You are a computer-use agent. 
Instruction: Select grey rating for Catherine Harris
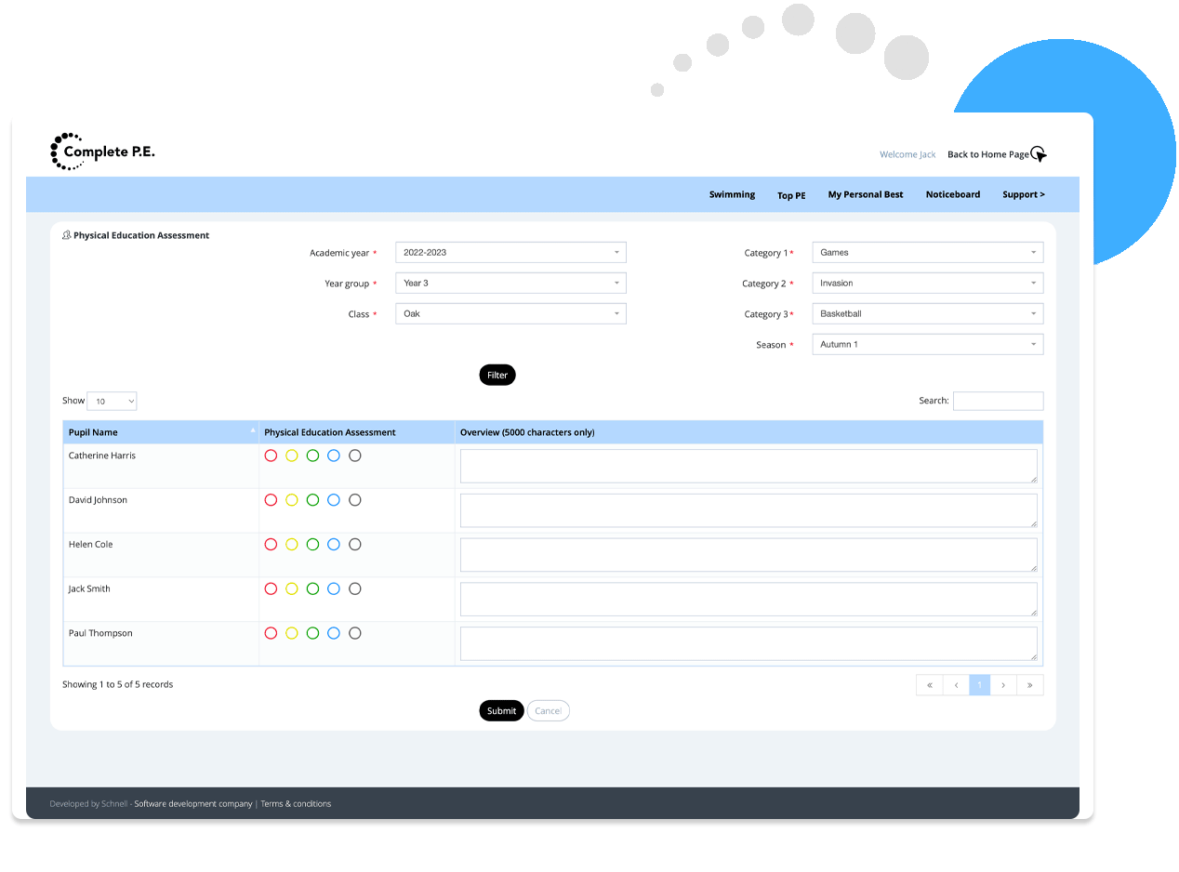(x=354, y=456)
